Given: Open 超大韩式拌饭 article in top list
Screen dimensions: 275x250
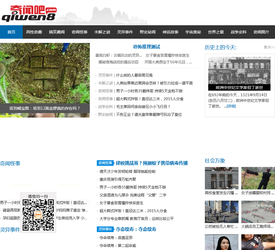Looking at the screenshot, I should coord(150,99).
